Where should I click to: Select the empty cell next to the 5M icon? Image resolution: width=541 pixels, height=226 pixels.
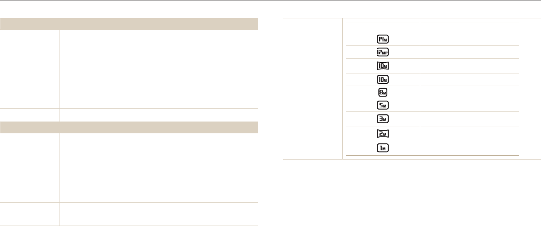point(469,105)
